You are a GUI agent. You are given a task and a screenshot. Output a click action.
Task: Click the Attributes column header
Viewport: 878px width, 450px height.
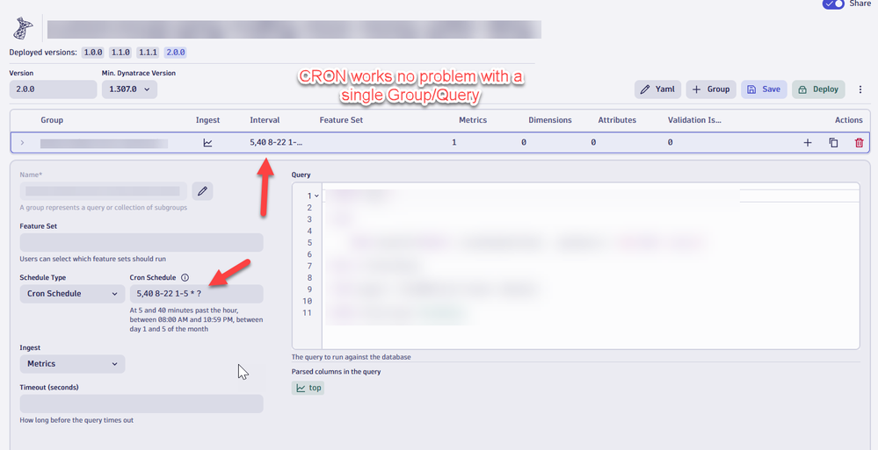pyautogui.click(x=617, y=120)
